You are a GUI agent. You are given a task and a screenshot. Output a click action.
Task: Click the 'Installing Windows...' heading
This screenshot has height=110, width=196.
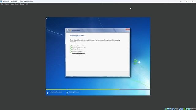point(77,35)
